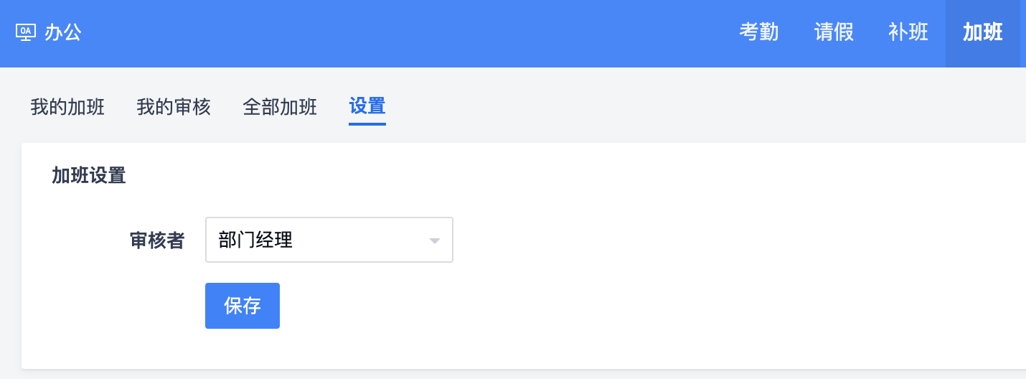This screenshot has height=379, width=1026.
Task: Click the blue underline beneath 设置
Action: (x=367, y=123)
